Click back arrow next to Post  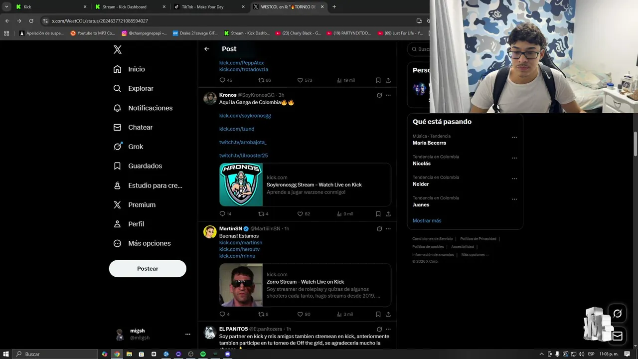[207, 49]
